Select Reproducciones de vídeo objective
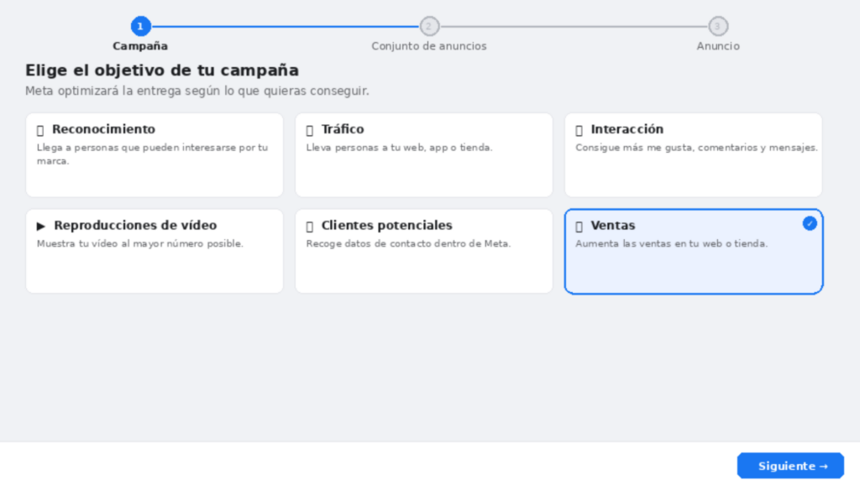Viewport: 860px width, 485px height. (x=155, y=251)
